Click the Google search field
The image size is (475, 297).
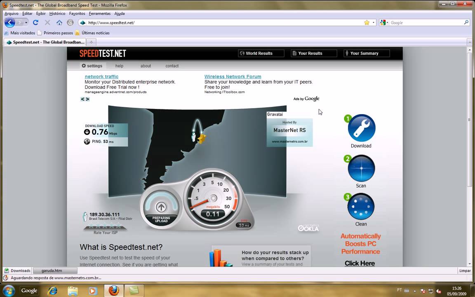(426, 22)
